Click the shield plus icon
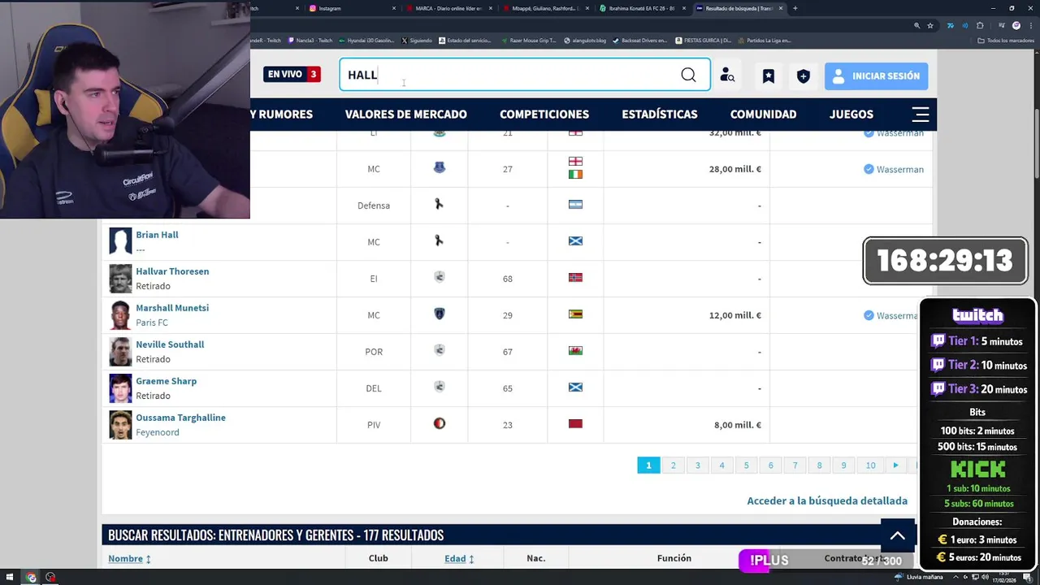Screen dimensions: 1040x585 [x=803, y=76]
